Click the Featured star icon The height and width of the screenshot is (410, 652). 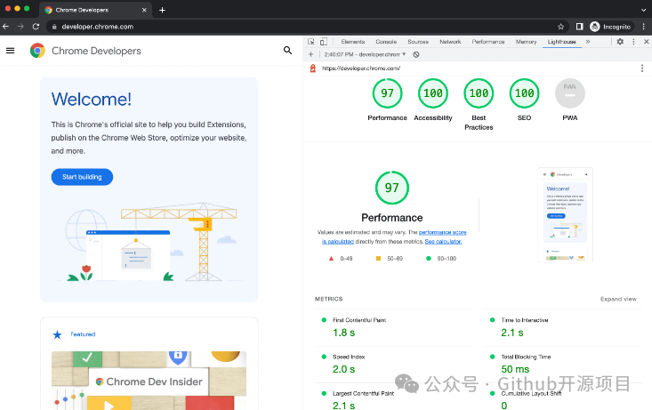pos(58,334)
